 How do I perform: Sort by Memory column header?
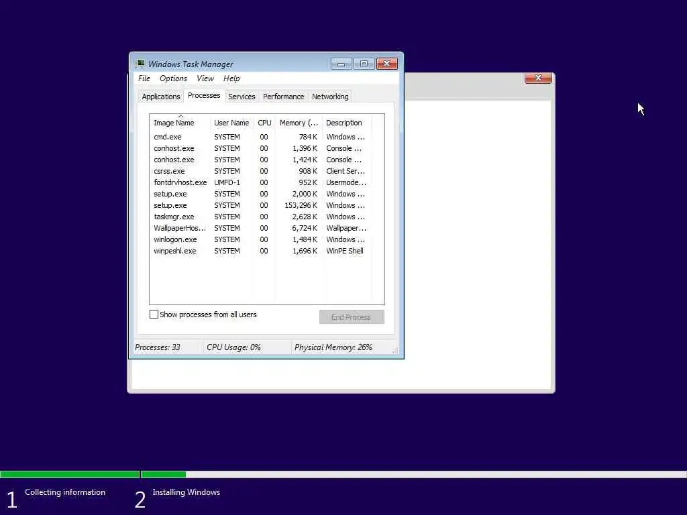[x=299, y=123]
